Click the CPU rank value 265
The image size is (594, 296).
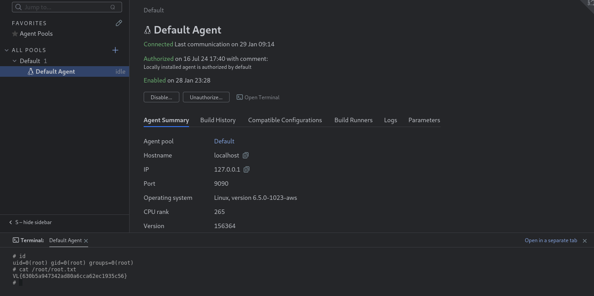(x=219, y=212)
